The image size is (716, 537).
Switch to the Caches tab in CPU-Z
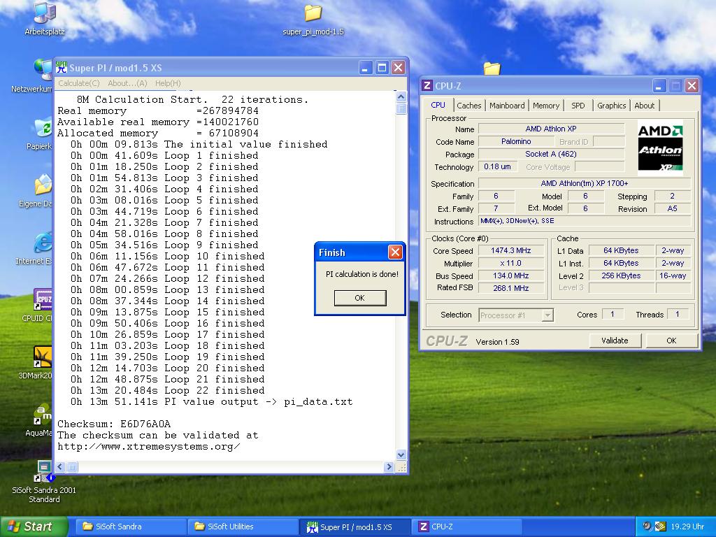[x=468, y=106]
